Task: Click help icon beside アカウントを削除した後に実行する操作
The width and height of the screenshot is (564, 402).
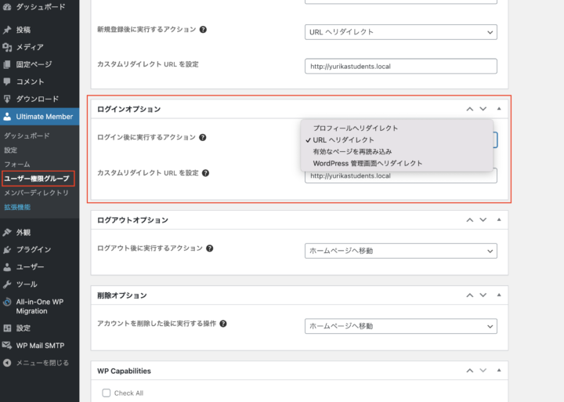Action: pos(223,324)
